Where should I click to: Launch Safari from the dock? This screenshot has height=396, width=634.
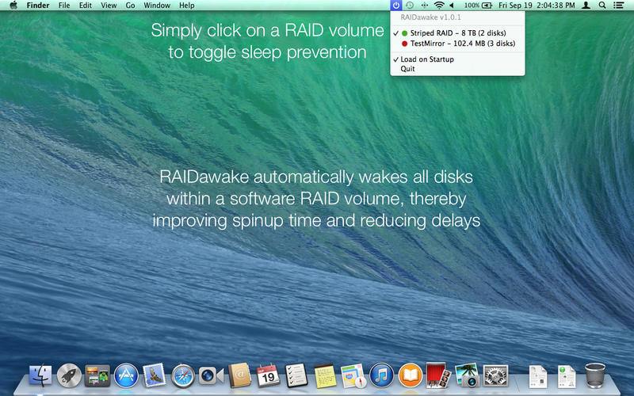[x=183, y=375]
